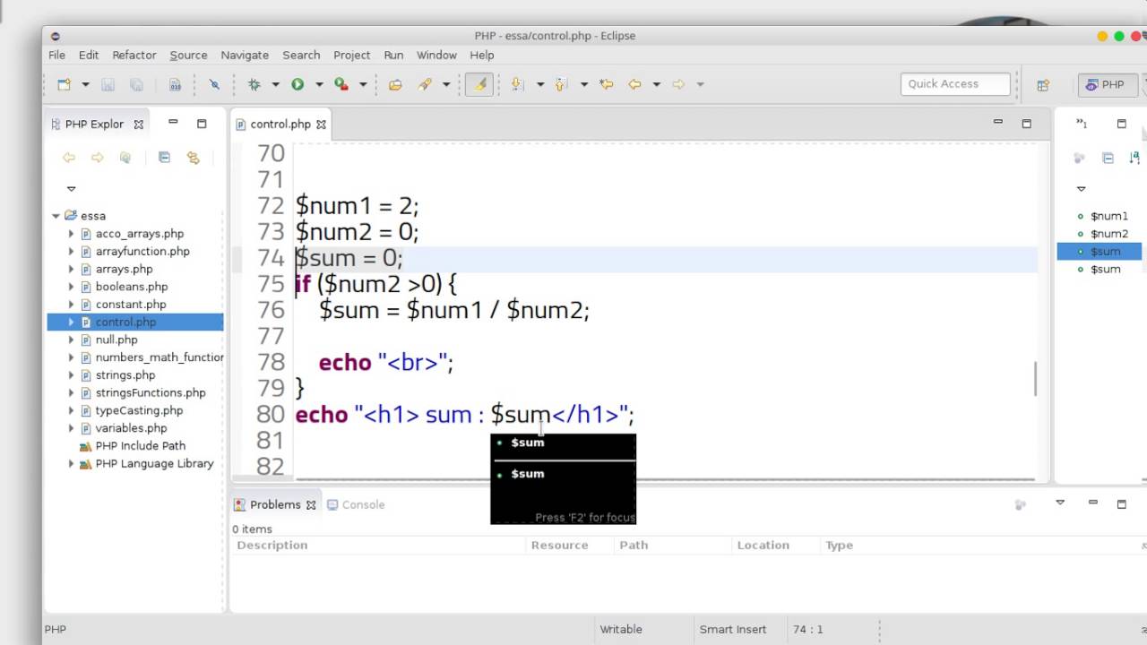Open the Run button dropdown arrow
The width and height of the screenshot is (1147, 645).
[320, 83]
